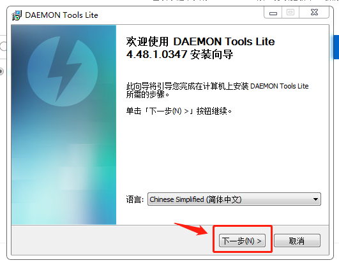Proceed with the 下一步(N) > button
Viewport: 339px width, 265px height.
(242, 241)
